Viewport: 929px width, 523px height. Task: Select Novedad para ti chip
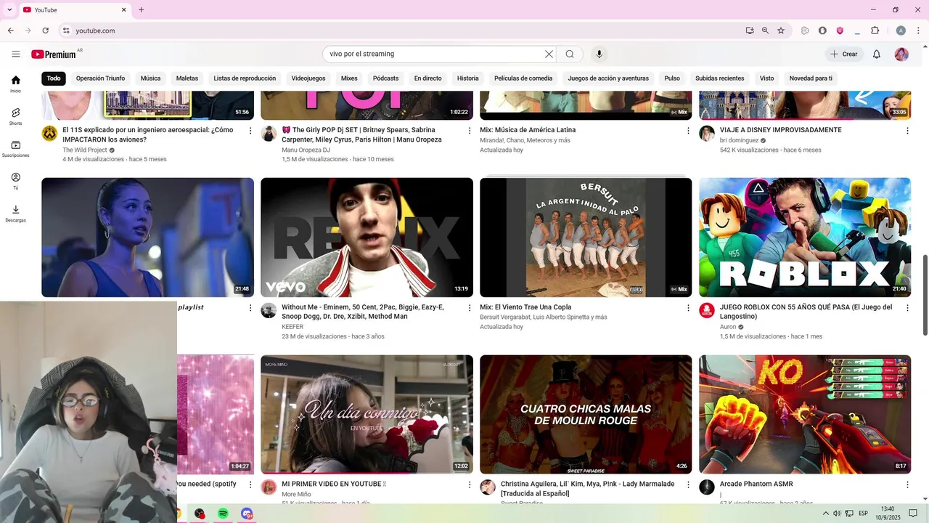click(x=811, y=78)
